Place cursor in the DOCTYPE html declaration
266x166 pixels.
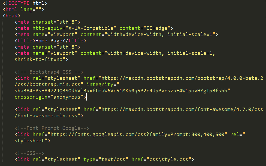pyautogui.click(x=25, y=3)
